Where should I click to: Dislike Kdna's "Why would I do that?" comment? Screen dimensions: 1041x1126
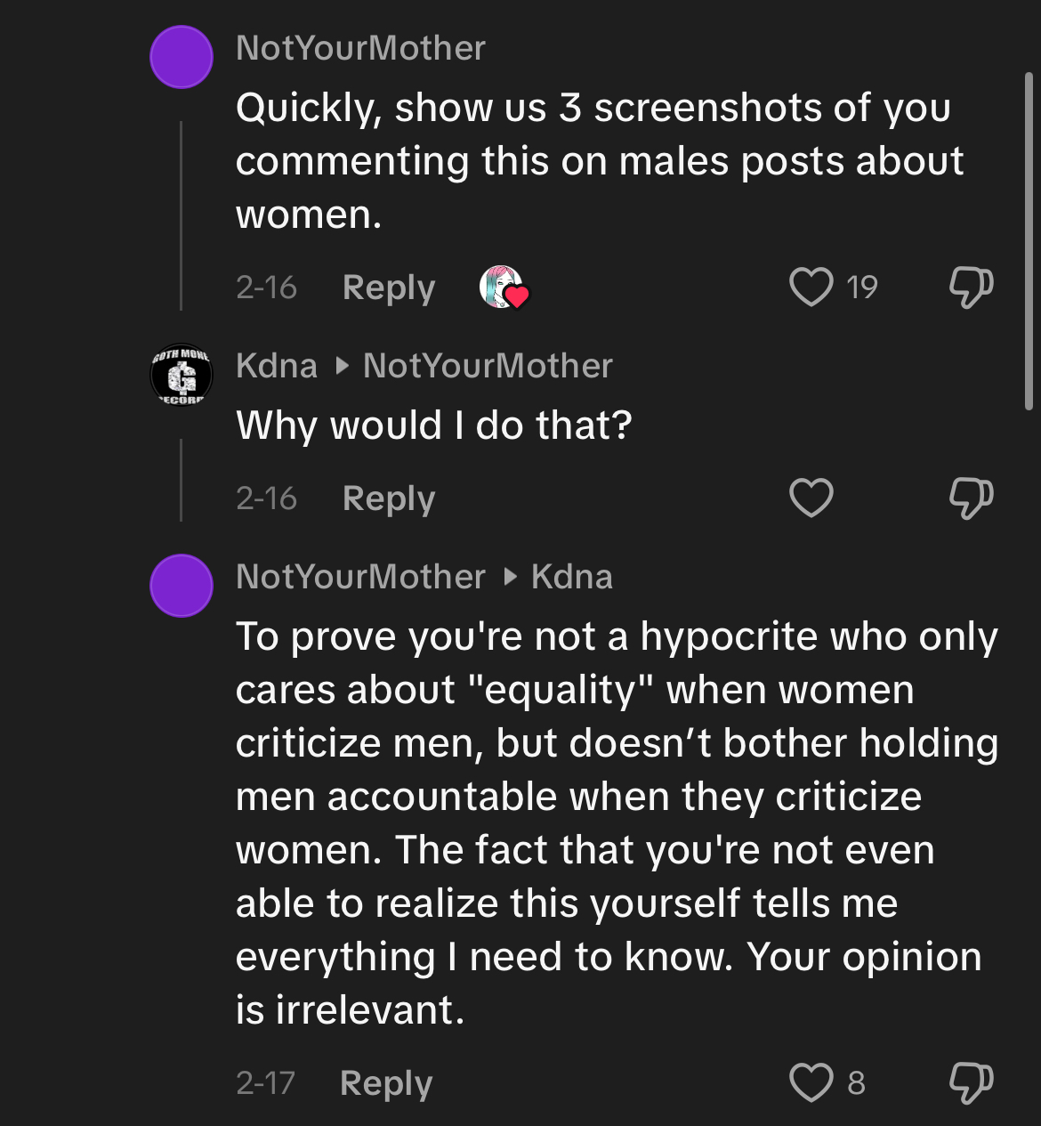[x=970, y=498]
